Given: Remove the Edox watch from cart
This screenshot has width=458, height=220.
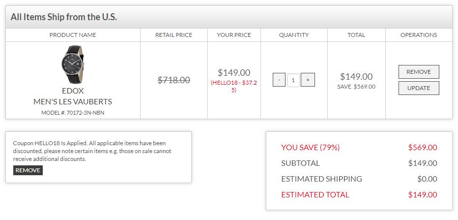Looking at the screenshot, I should 418,72.
